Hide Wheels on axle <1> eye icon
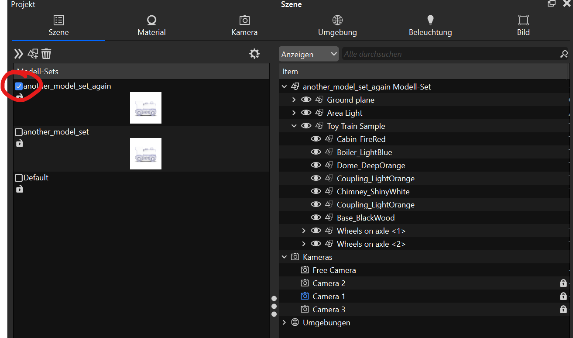Screen dimensions: 573x338 tap(316, 231)
